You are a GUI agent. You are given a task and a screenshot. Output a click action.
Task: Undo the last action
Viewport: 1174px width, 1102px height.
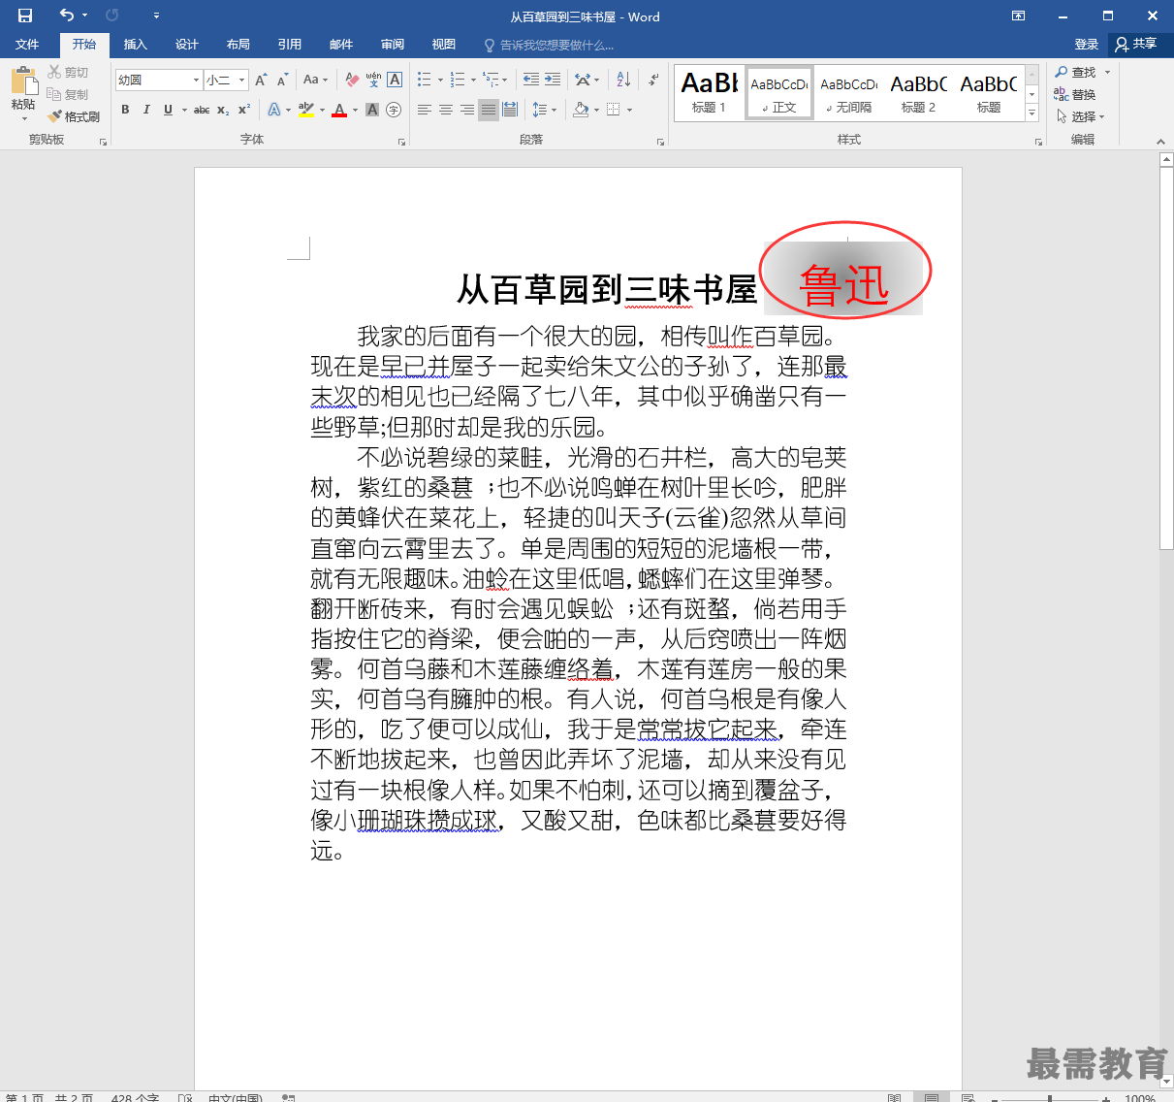66,16
